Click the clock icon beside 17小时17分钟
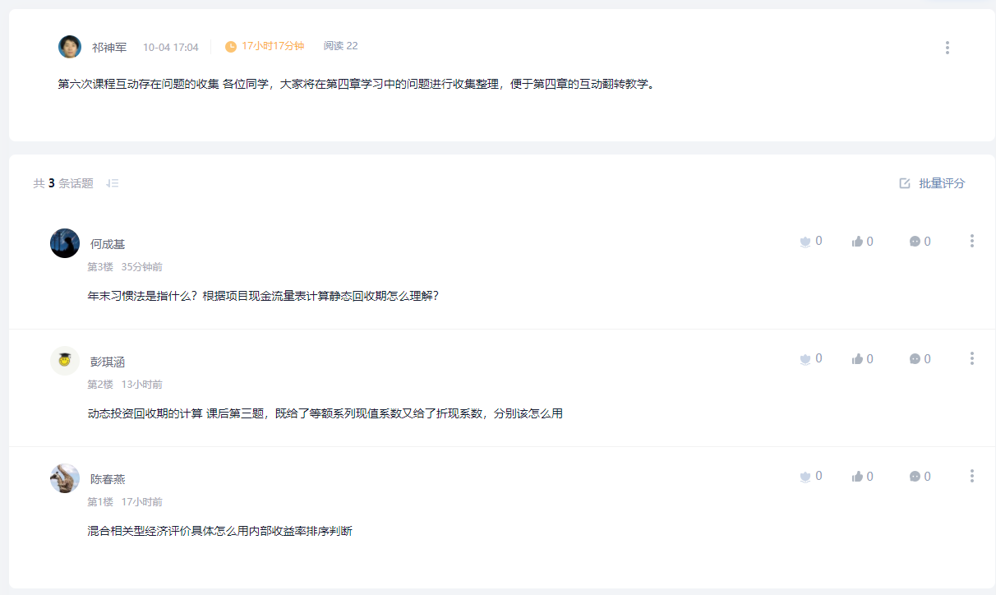996x595 pixels. coord(231,47)
